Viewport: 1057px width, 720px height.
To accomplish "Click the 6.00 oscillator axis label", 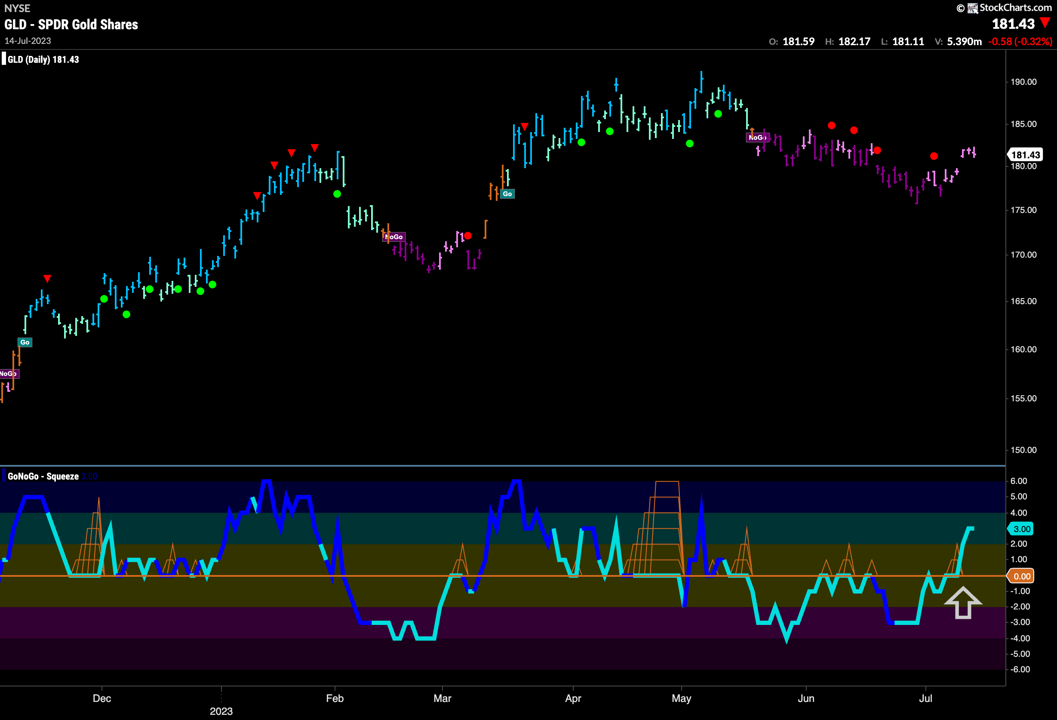I will click(1019, 481).
